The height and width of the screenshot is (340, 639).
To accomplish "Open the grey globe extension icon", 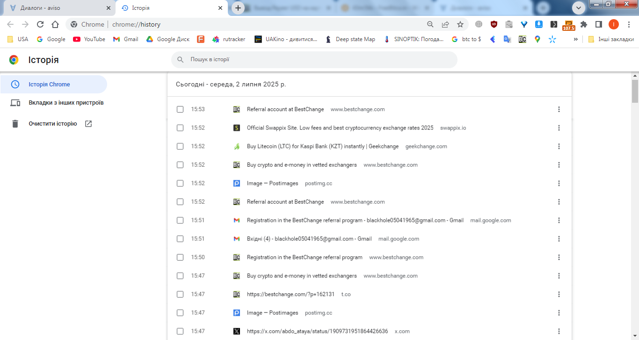I will pyautogui.click(x=479, y=24).
